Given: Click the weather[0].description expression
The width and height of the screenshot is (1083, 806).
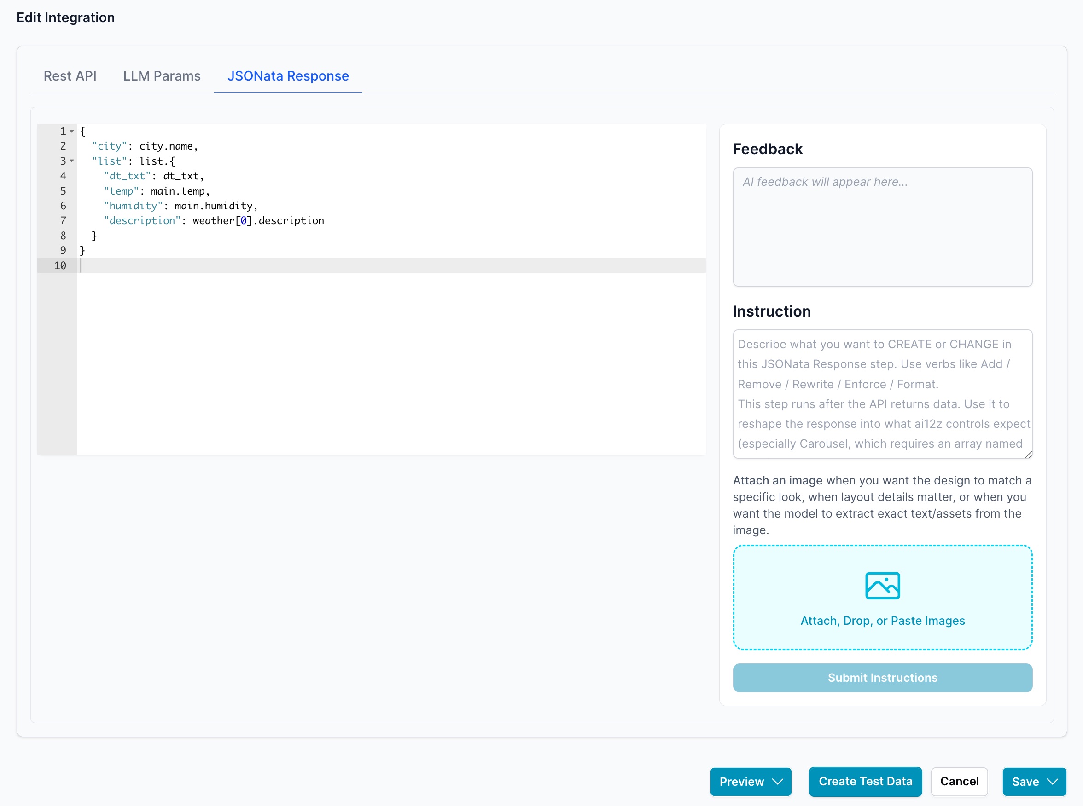Looking at the screenshot, I should [258, 220].
